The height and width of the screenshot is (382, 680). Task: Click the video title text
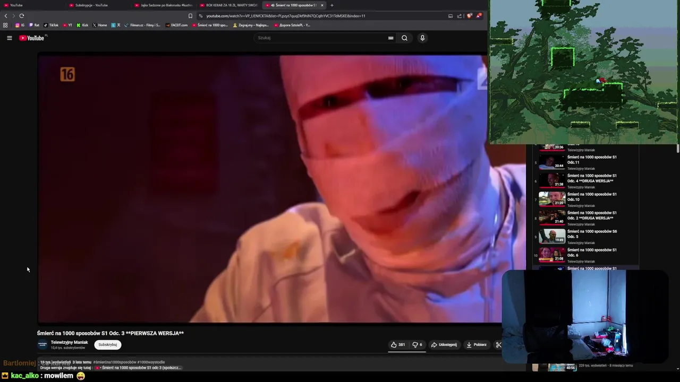tap(110, 333)
